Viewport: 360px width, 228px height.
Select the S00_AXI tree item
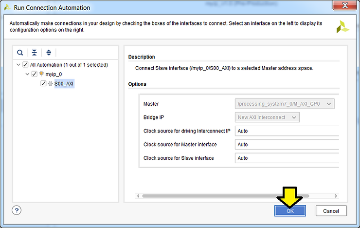point(64,84)
